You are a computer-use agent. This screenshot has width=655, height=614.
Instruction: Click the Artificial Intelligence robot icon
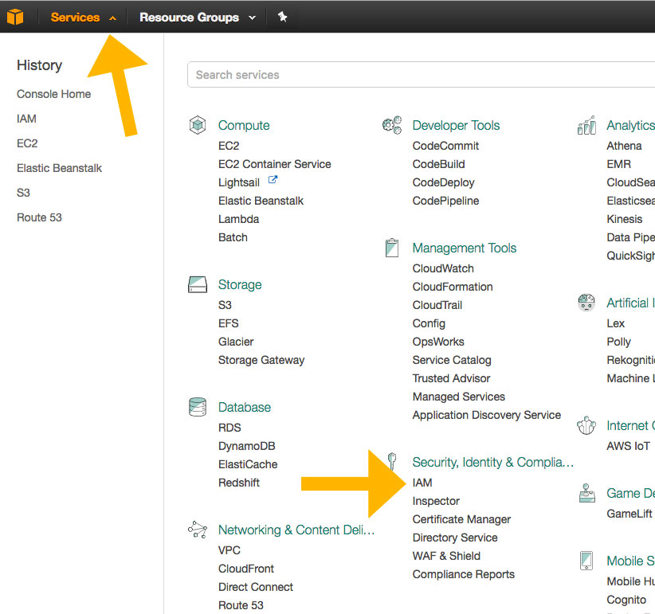click(x=586, y=303)
